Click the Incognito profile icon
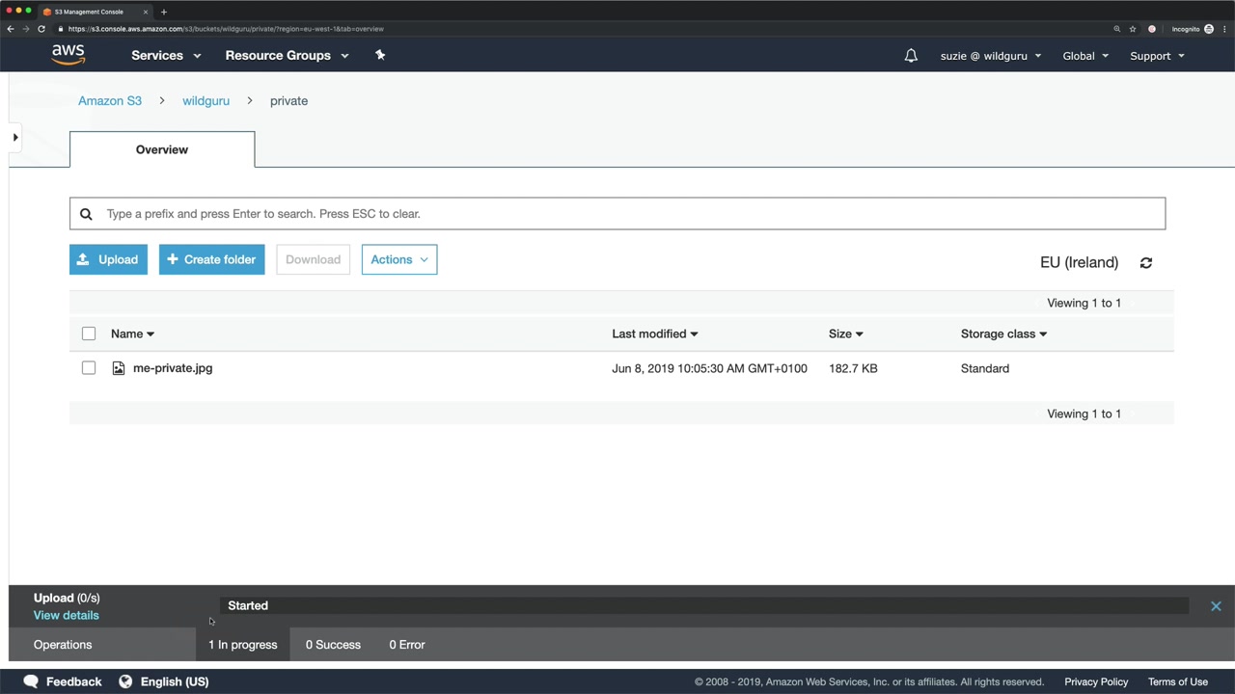 click(1209, 29)
